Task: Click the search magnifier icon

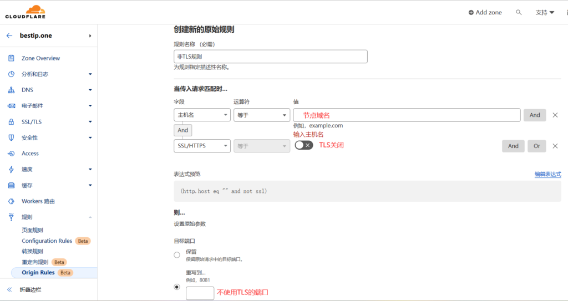Action: tap(519, 12)
